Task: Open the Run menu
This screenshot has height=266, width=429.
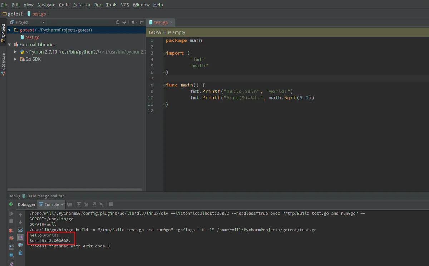Action: coord(98,5)
